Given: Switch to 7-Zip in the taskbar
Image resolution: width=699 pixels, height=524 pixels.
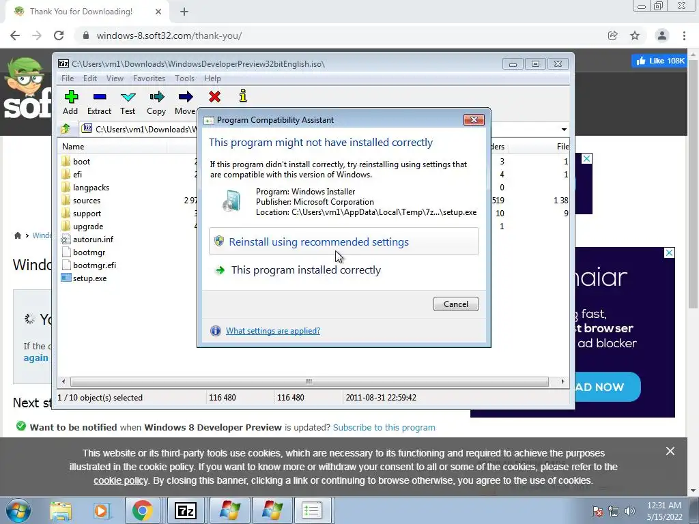Looking at the screenshot, I should [186, 510].
